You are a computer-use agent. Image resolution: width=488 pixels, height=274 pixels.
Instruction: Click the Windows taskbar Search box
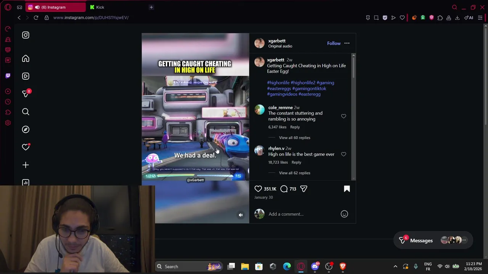(189, 266)
